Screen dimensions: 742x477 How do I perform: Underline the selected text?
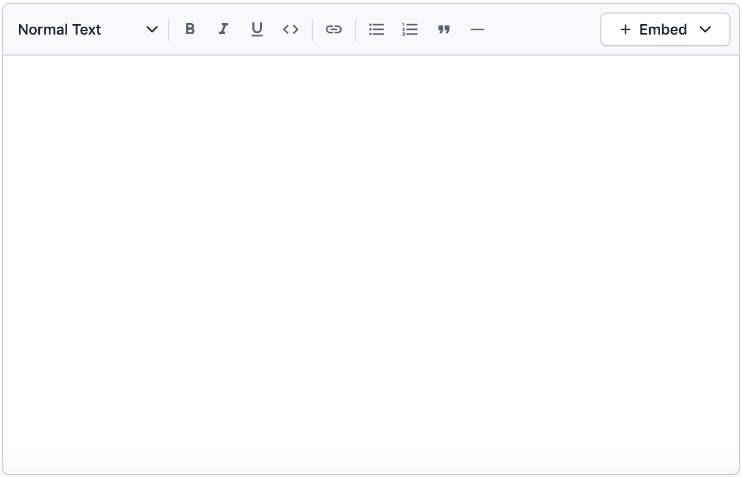(257, 29)
